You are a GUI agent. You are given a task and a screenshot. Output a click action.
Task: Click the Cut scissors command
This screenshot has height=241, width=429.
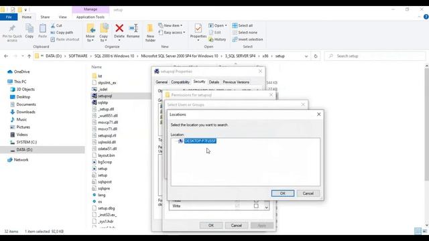click(56, 25)
